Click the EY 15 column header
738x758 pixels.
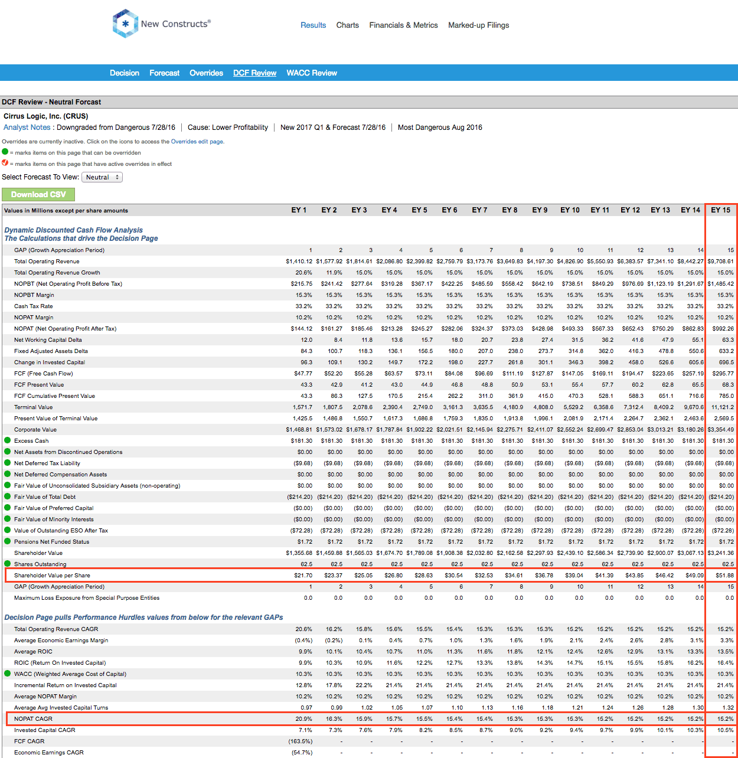(x=720, y=210)
